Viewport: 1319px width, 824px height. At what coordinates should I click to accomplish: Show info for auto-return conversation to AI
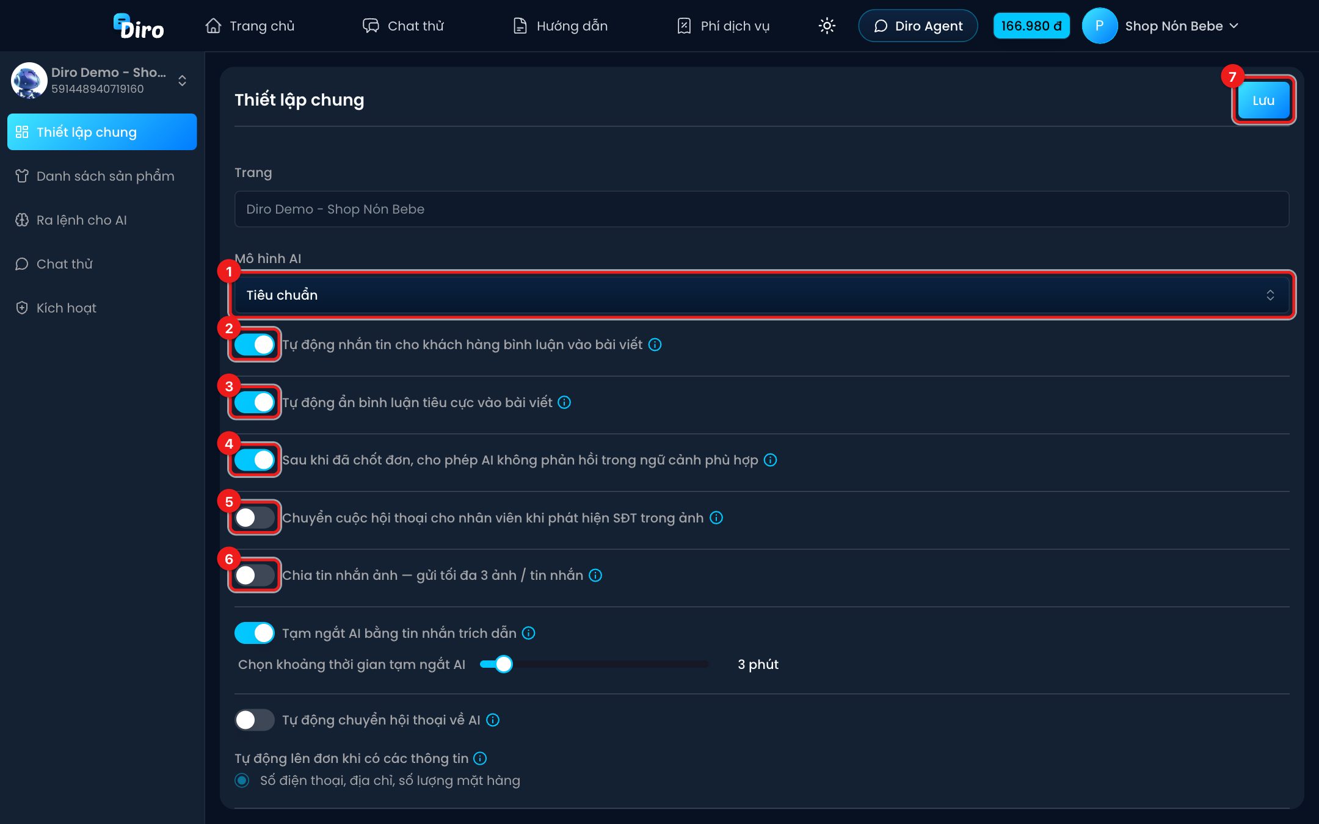click(x=492, y=720)
